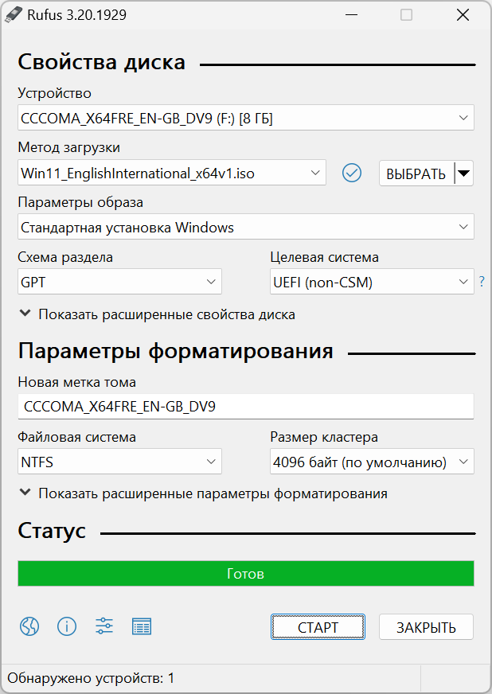Open the Метод загрузки ISO dropdown
Screen dimensions: 492x694
172,173
